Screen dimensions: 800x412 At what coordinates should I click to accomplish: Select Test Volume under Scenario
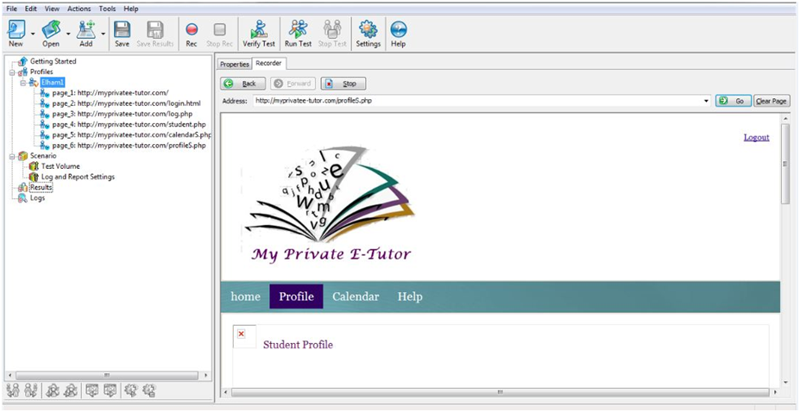coord(60,166)
